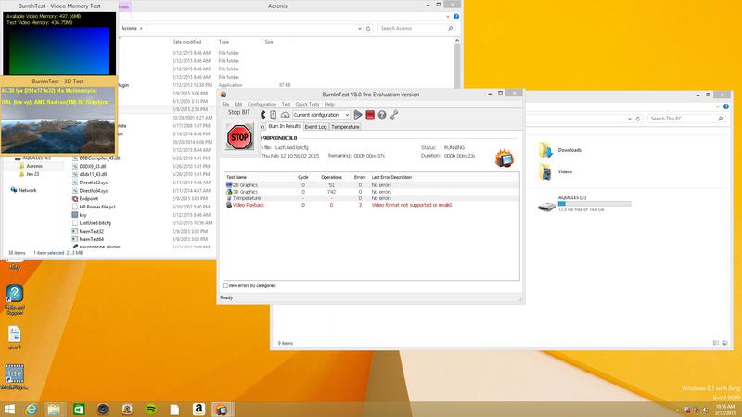Open BurnInTest Edit menu
Image resolution: width=742 pixels, height=417 pixels.
coord(238,104)
